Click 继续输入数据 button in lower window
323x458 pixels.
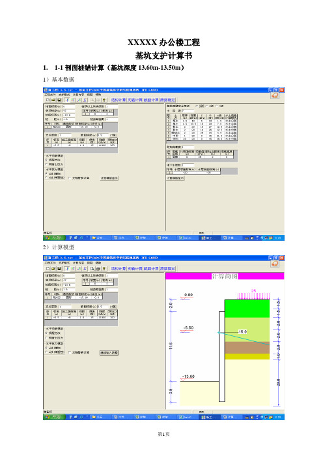coord(109,352)
